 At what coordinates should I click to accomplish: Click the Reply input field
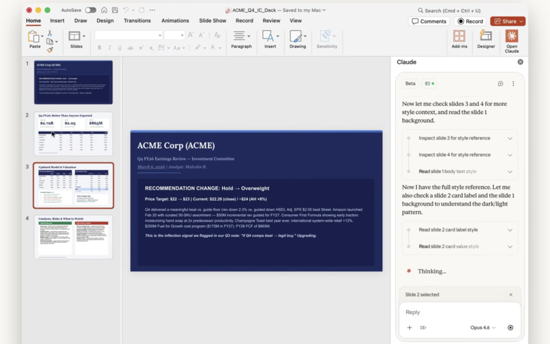point(460,312)
